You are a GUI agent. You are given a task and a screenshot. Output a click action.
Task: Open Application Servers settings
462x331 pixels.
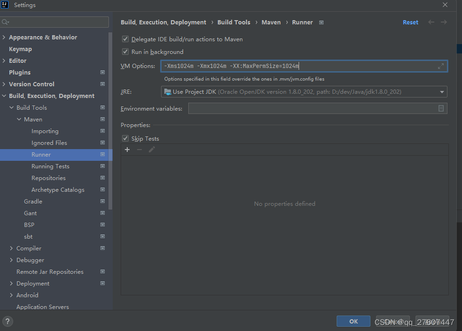click(x=43, y=307)
